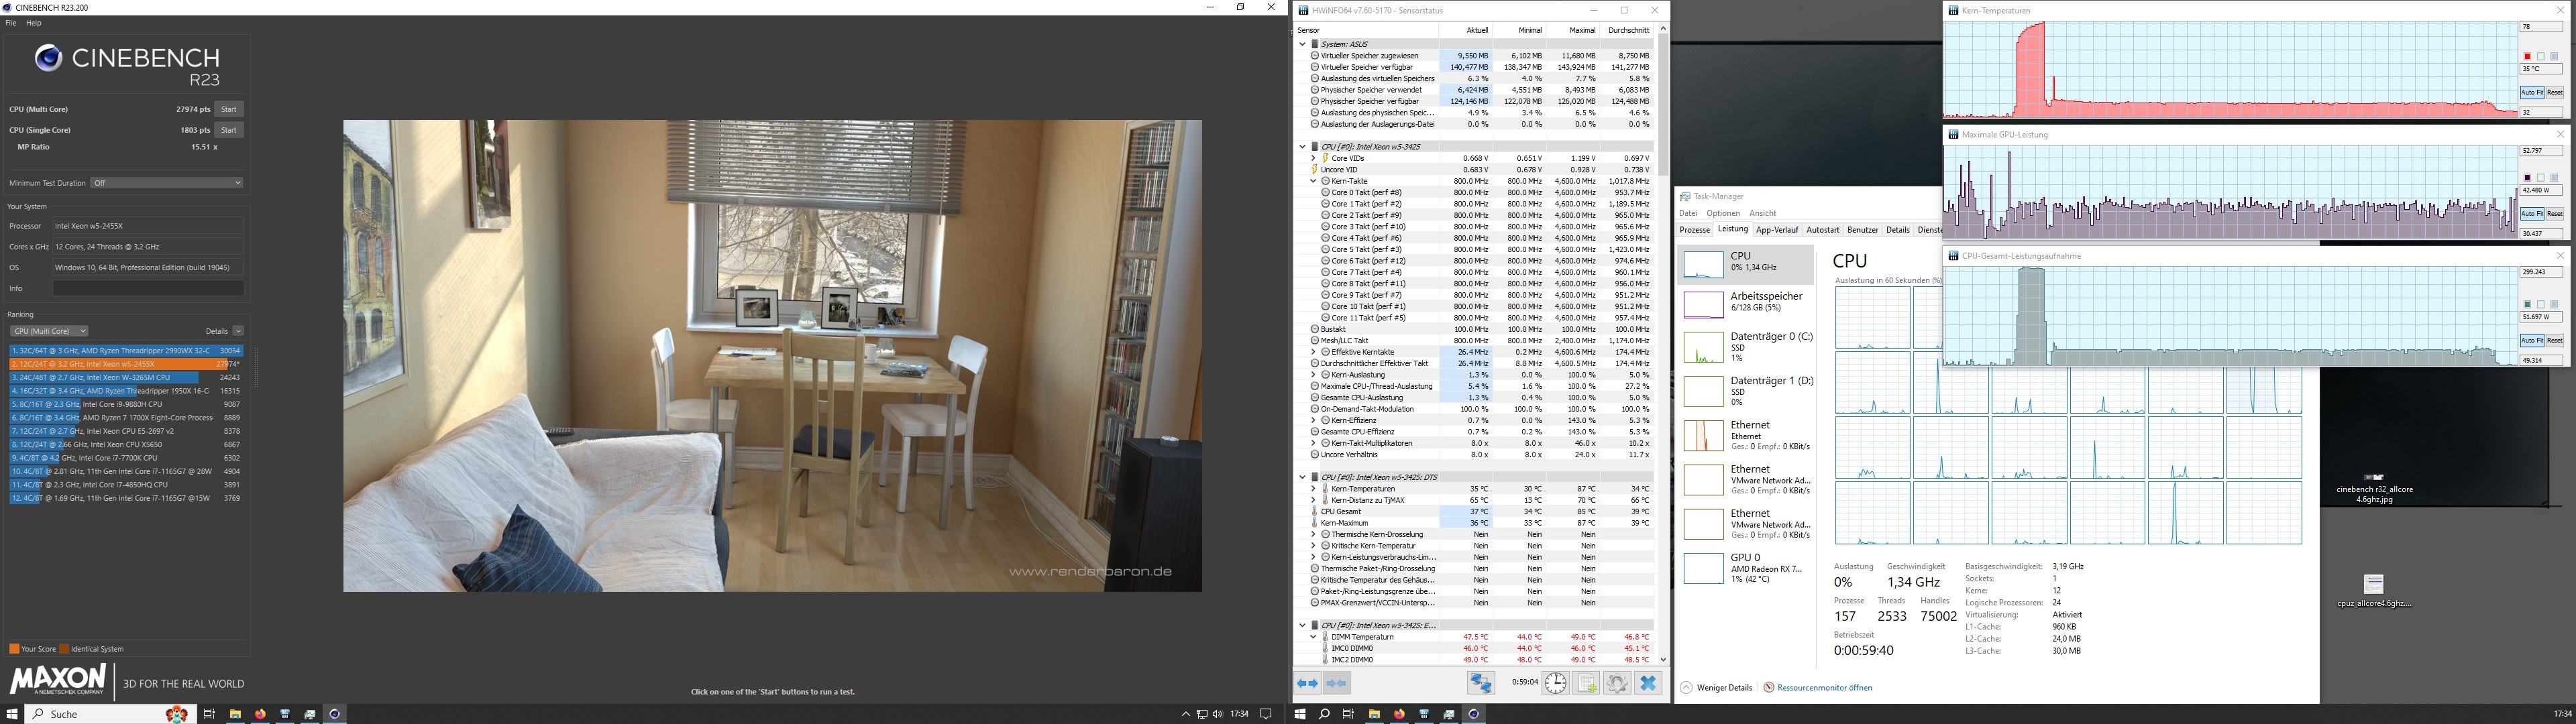
Task: Click Firefox icon on right monitor taskbar
Action: 1399,714
